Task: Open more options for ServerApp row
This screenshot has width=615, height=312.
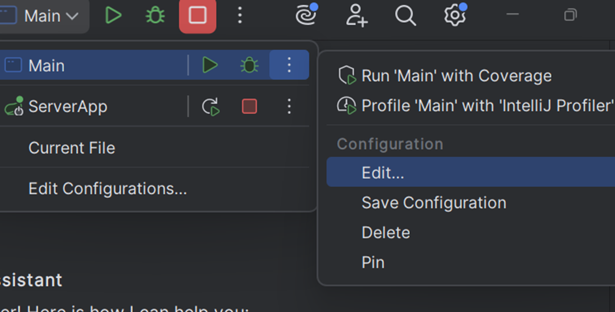Action: click(x=289, y=106)
